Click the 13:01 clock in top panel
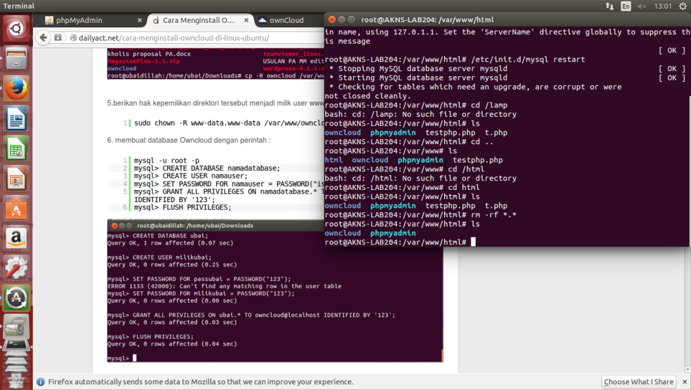Viewport: 691px width, 390px height. pyautogui.click(x=663, y=6)
